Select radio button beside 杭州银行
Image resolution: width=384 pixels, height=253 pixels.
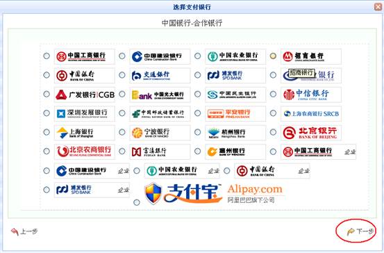coord(198,132)
